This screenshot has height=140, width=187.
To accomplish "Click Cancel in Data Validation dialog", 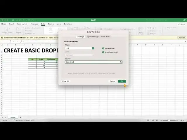I will [x=112, y=81].
